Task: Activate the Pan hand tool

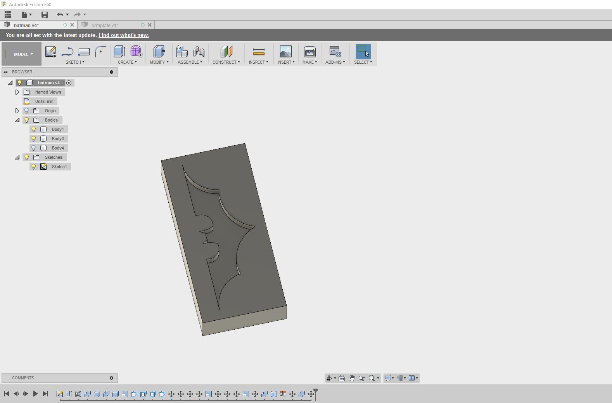Action: [352, 378]
